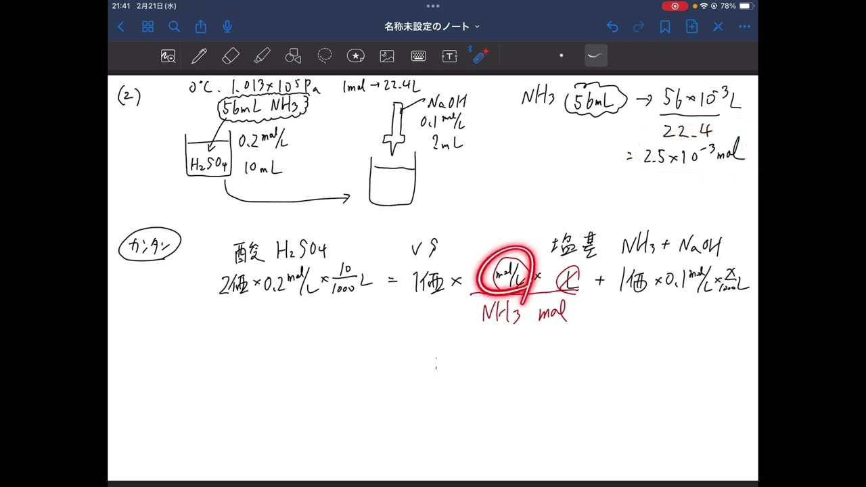Select the Shapes tool

[293, 56]
